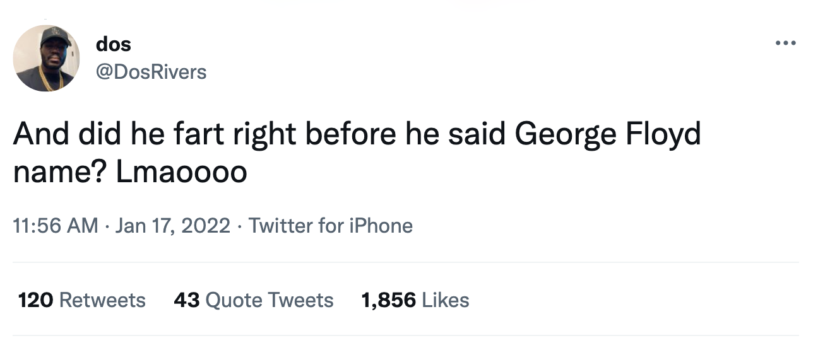Click the tweet line starting "And did he"
Image resolution: width=818 pixels, height=343 pixels.
pyautogui.click(x=357, y=136)
